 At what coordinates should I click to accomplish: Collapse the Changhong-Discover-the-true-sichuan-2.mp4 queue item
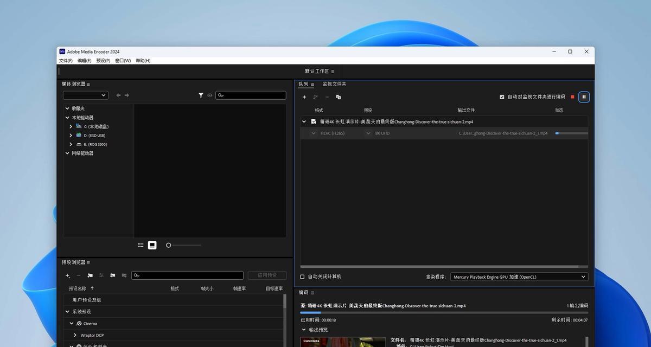click(x=304, y=122)
